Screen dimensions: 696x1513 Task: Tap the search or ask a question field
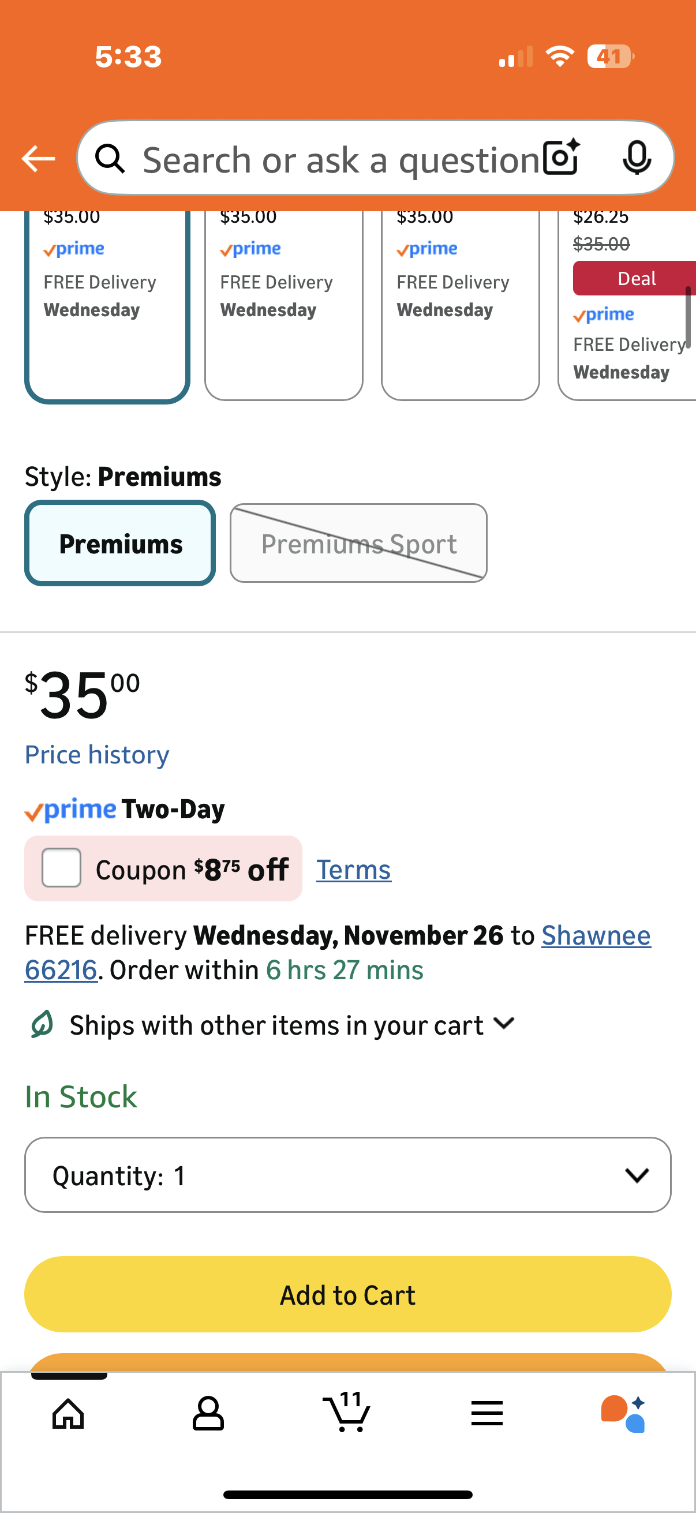pyautogui.click(x=340, y=159)
